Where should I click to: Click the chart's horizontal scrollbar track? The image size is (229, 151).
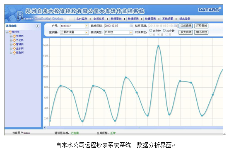pos(135,127)
